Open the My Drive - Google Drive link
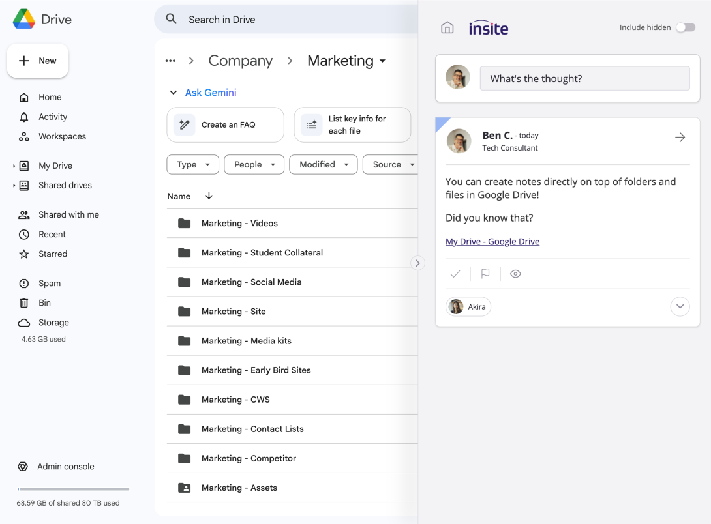The image size is (711, 524). point(492,241)
